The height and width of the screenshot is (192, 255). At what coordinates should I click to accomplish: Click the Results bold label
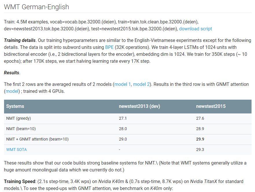(12, 73)
